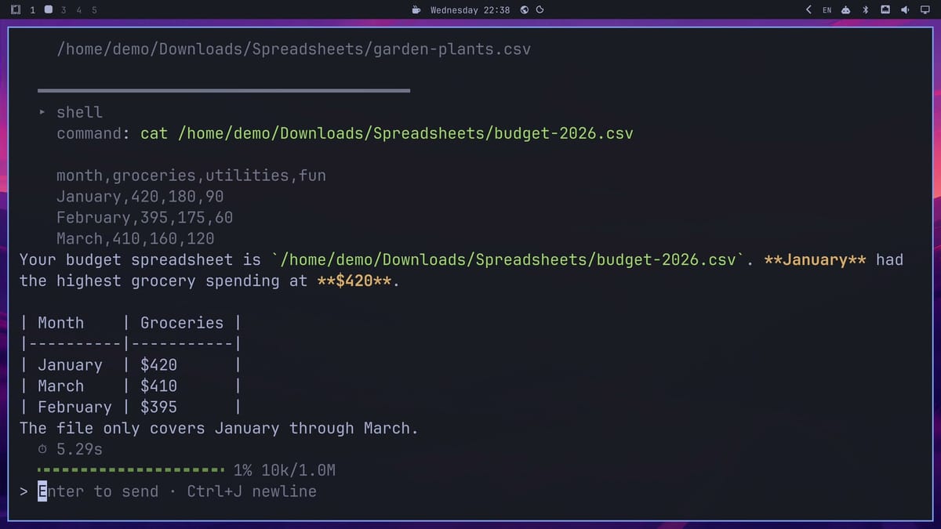Image resolution: width=941 pixels, height=529 pixels.
Task: Click the cat budget-2026.csv command text
Action: click(387, 133)
